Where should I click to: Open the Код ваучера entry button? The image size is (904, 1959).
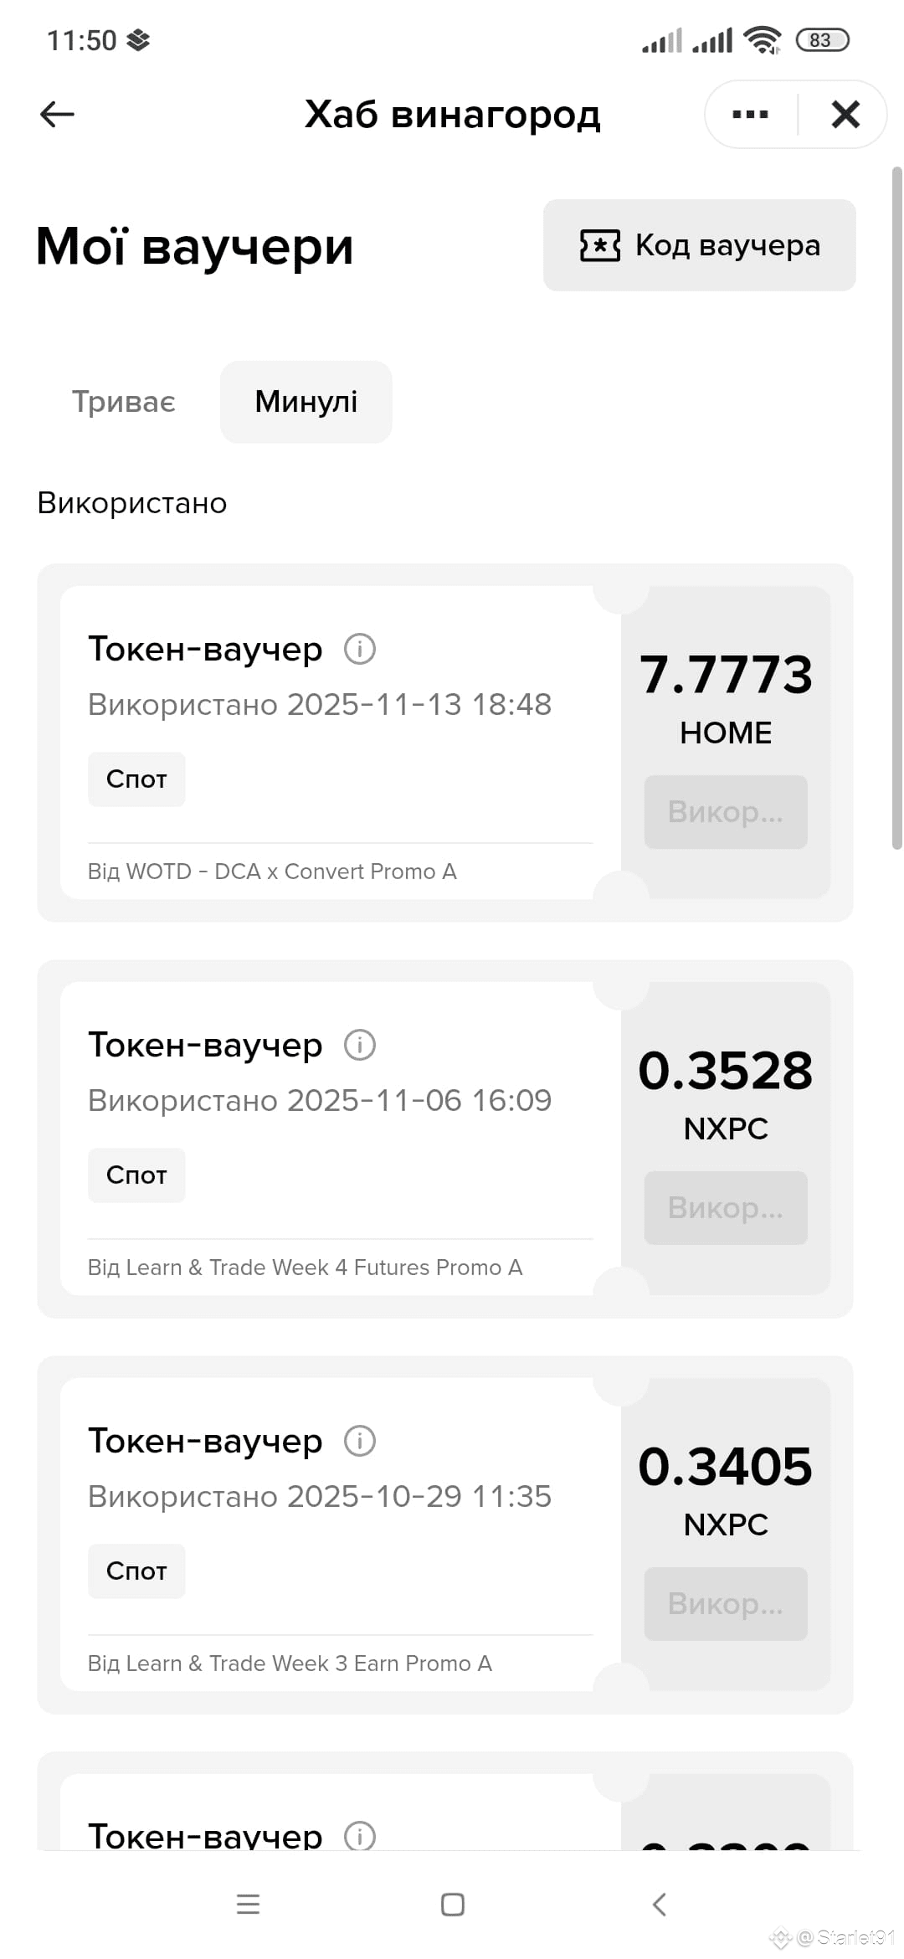[x=700, y=245]
